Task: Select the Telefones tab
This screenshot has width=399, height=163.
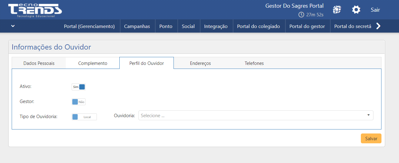Action: point(254,63)
